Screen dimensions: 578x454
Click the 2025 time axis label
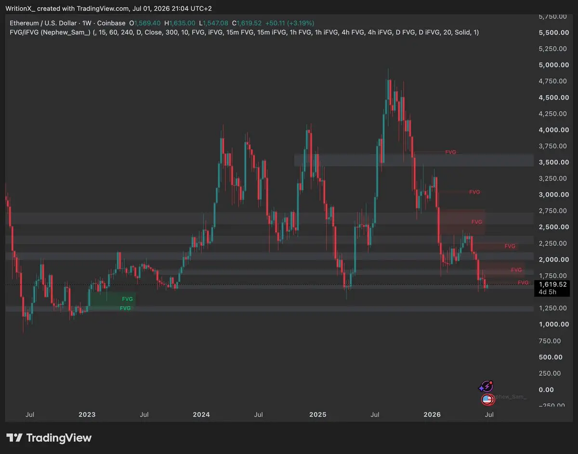[x=318, y=415]
